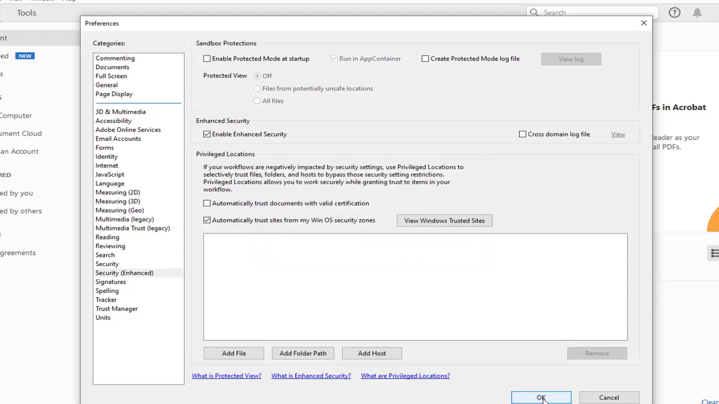Check automatically trust documents with valid certification

tap(207, 203)
